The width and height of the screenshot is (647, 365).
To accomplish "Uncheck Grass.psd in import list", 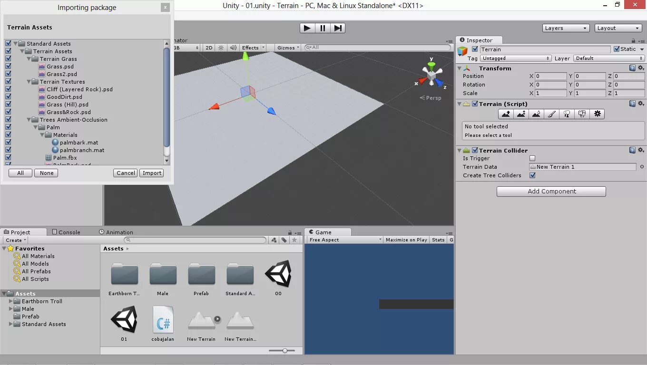I will click(8, 67).
